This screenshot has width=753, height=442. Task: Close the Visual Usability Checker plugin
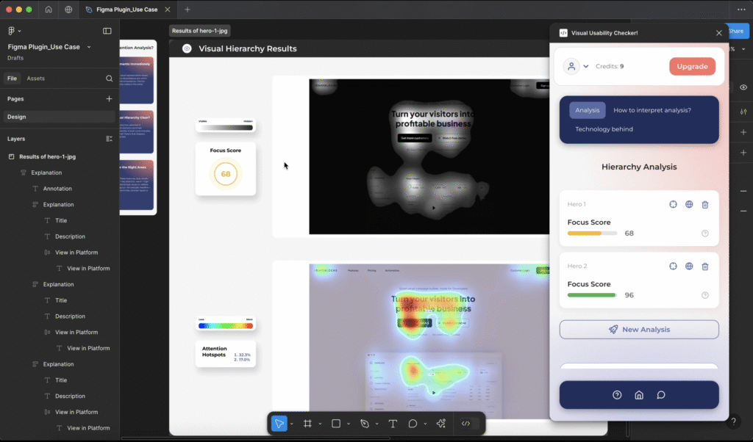[719, 33]
